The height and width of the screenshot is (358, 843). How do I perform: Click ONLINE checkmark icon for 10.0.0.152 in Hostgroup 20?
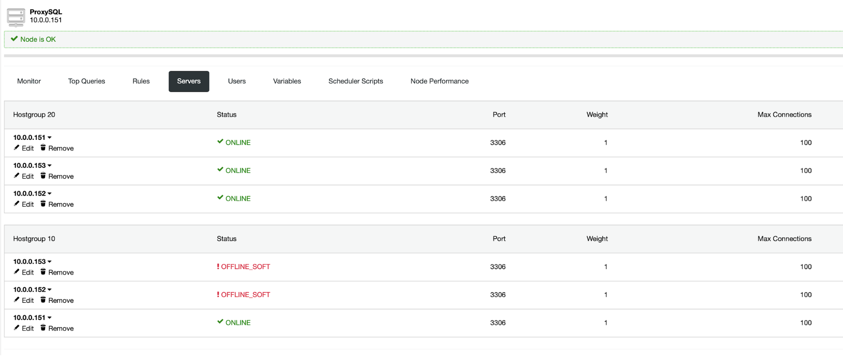tap(220, 198)
